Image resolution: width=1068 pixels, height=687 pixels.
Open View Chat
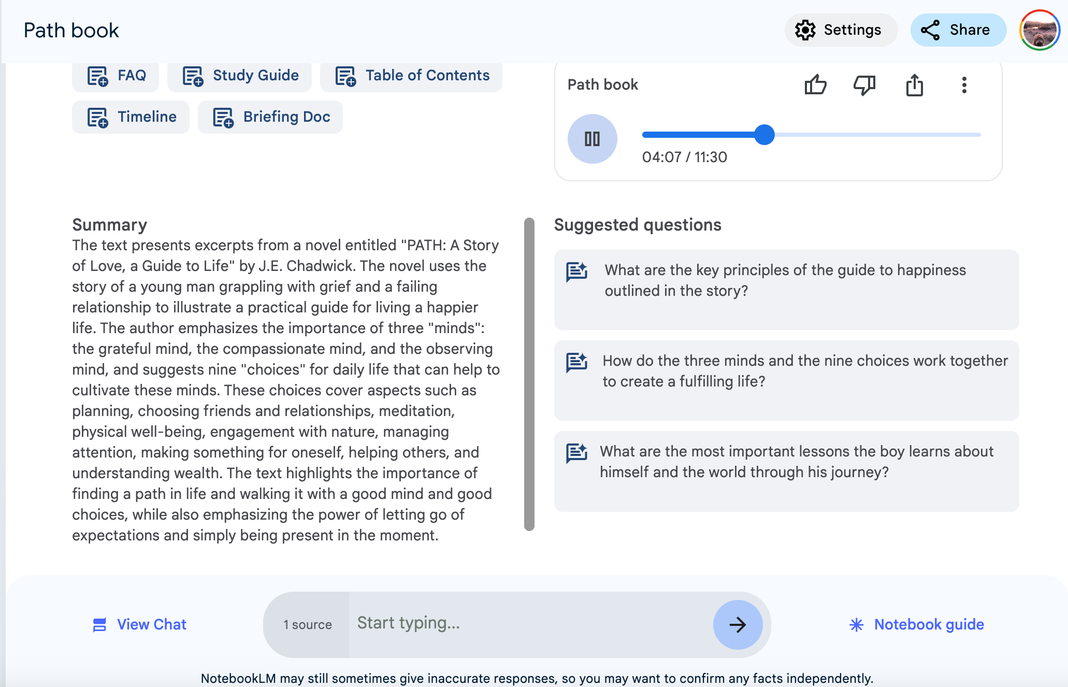point(140,624)
